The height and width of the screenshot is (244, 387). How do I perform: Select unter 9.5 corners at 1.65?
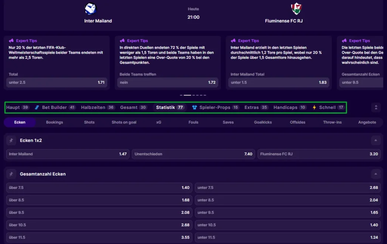pyautogui.click(x=288, y=212)
